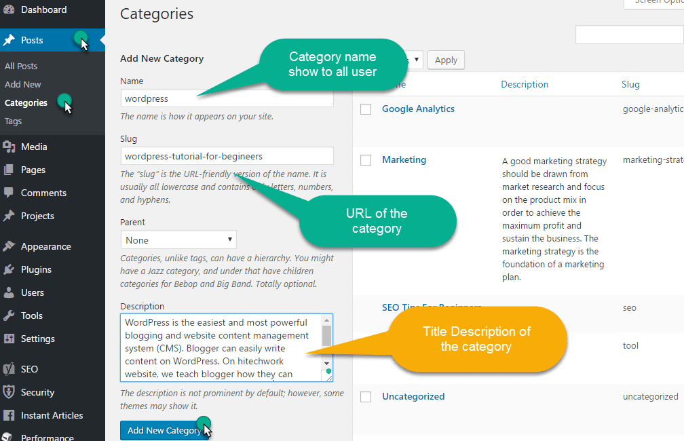Click the description scrollbar thumb
The height and width of the screenshot is (441, 684).
[x=327, y=336]
